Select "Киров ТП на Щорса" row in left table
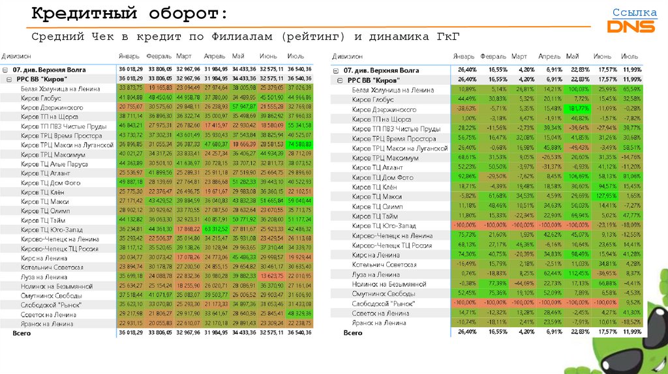Viewport: 668px width, 374px height. pyautogui.click(x=157, y=117)
